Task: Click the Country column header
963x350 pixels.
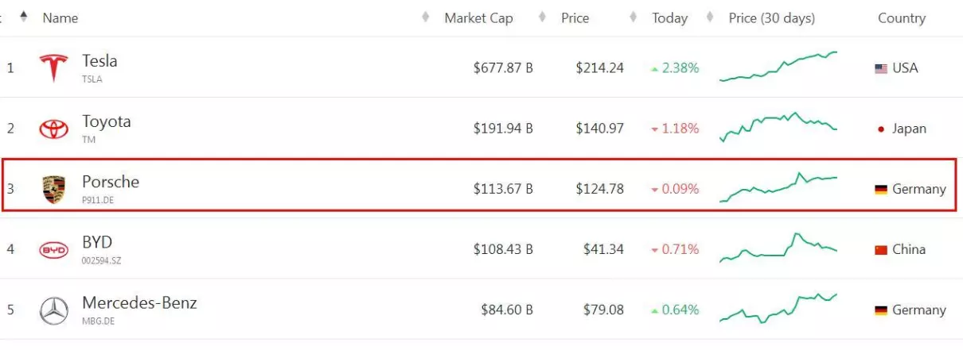Action: (902, 17)
